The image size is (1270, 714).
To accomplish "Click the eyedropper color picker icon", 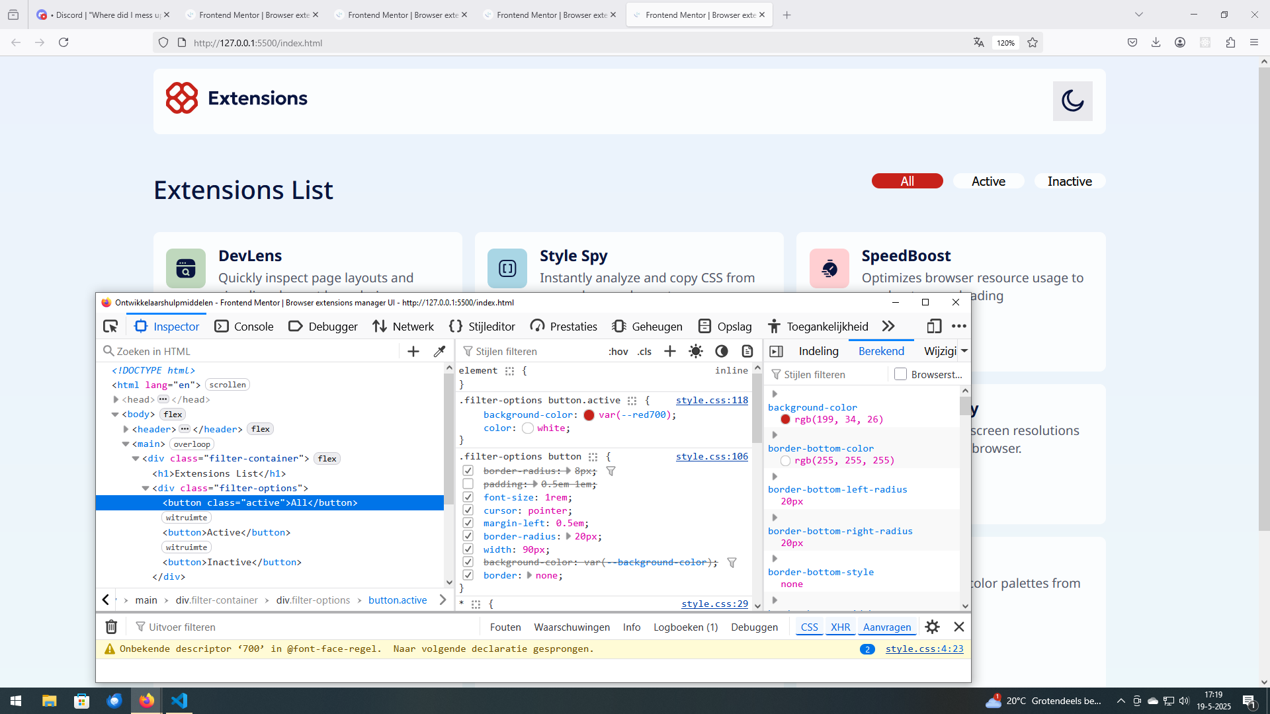I will pos(439,352).
